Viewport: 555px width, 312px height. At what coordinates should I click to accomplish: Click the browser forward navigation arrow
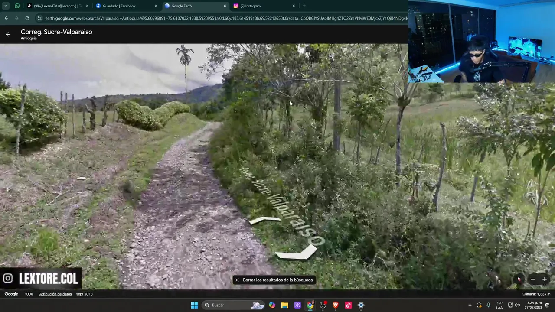click(16, 18)
